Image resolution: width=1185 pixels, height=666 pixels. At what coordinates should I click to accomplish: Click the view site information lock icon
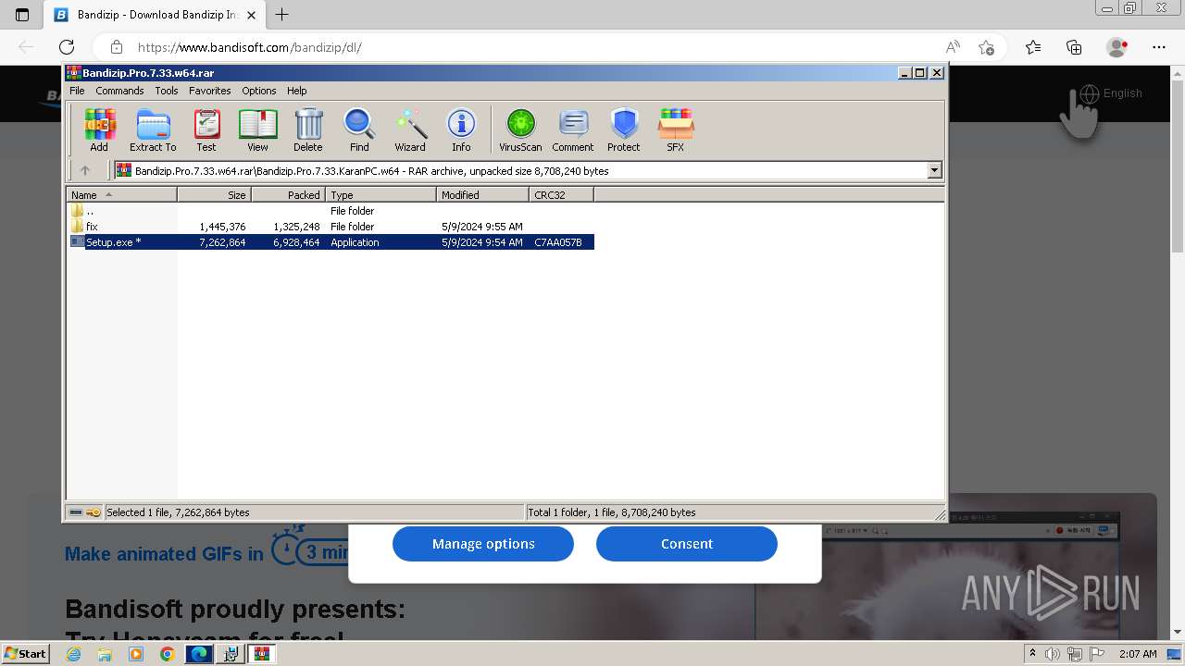pyautogui.click(x=117, y=47)
